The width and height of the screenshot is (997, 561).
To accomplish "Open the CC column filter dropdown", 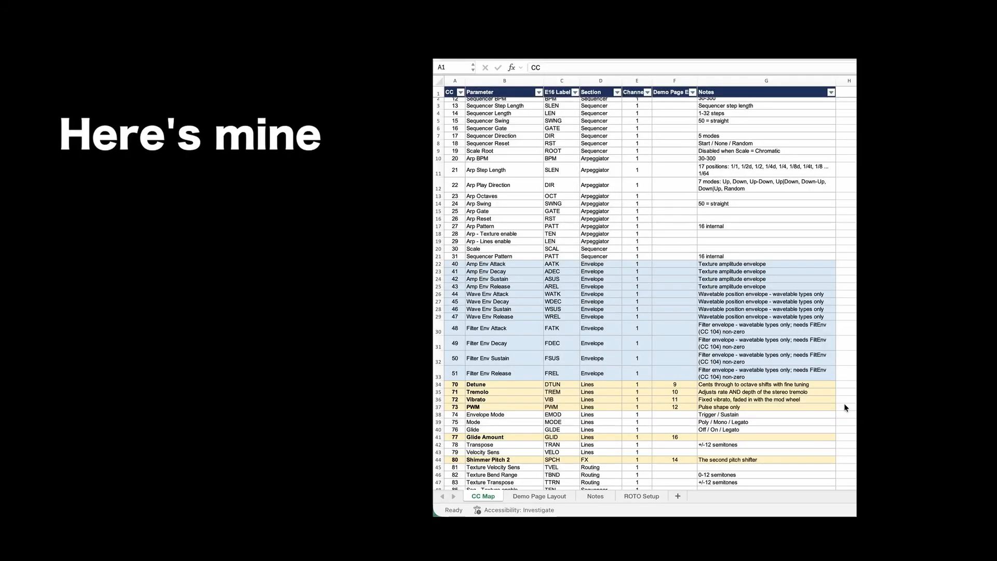I will (x=460, y=92).
